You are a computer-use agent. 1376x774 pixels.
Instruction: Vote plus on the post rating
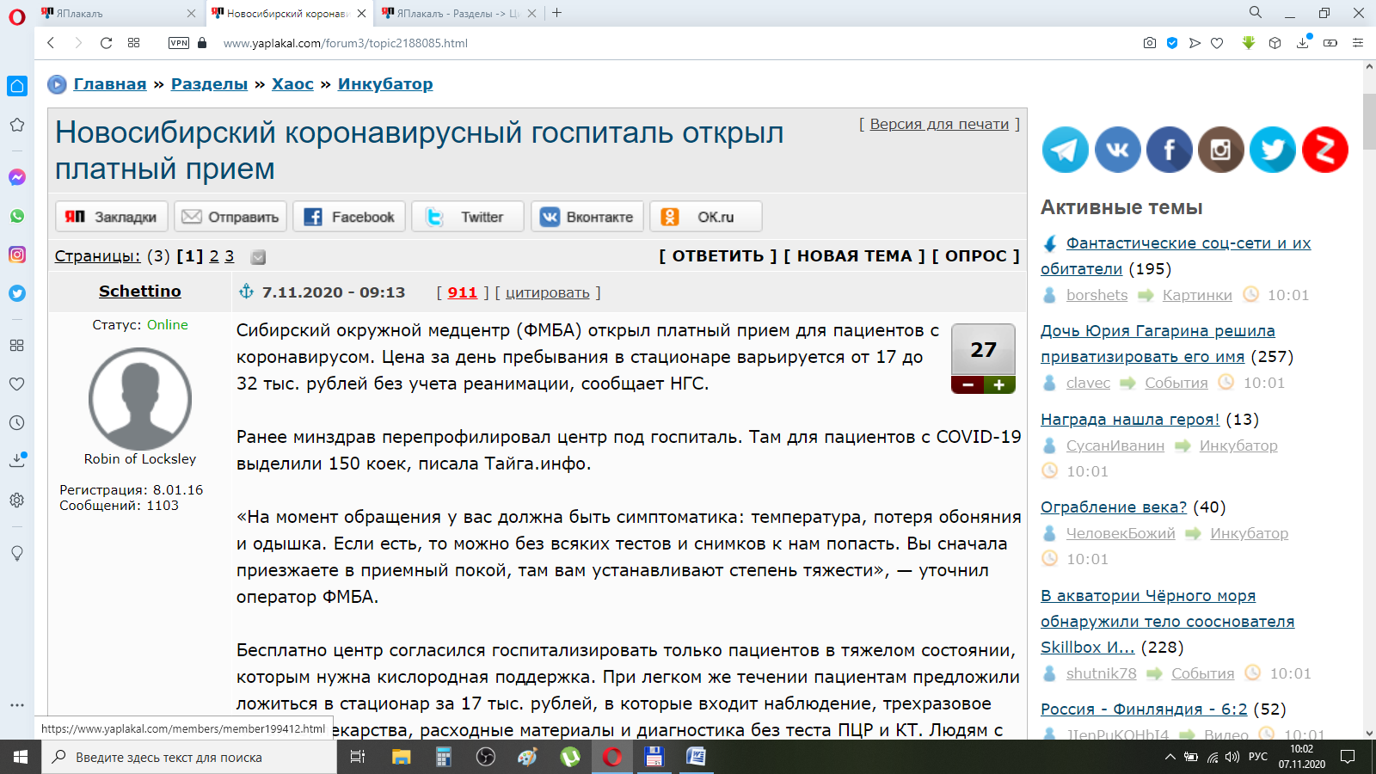click(x=999, y=385)
